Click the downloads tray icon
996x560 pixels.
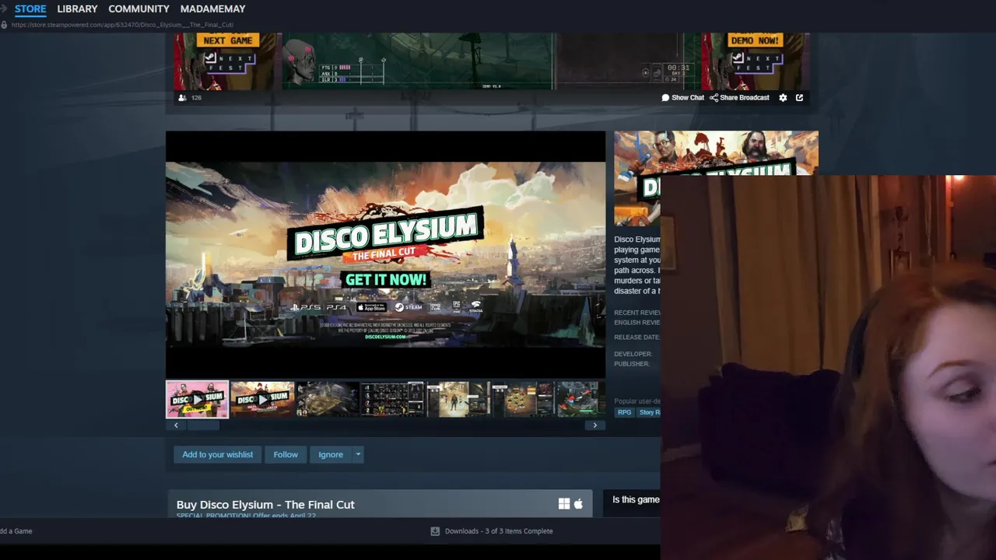pyautogui.click(x=435, y=531)
